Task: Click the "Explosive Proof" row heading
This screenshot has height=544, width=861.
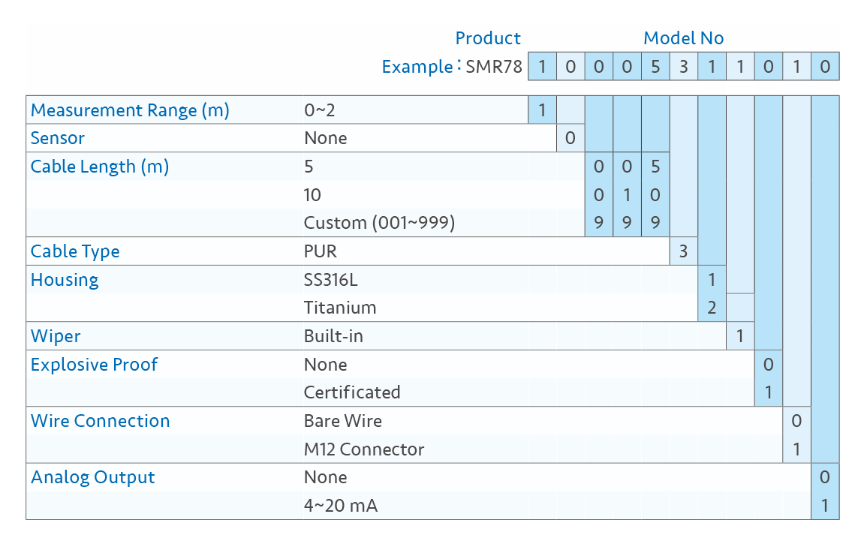Action: (94, 365)
